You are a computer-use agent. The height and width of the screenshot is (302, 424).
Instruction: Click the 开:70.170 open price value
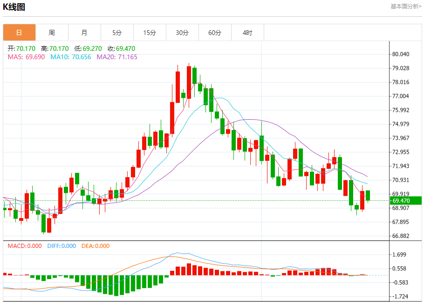pyautogui.click(x=21, y=48)
